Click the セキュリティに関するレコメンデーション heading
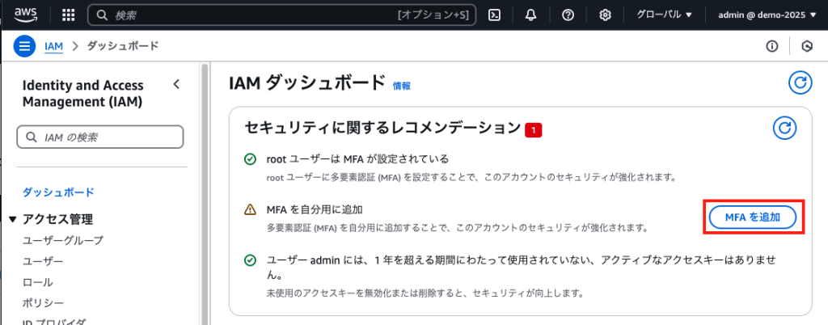828x325 pixels. pos(382,128)
